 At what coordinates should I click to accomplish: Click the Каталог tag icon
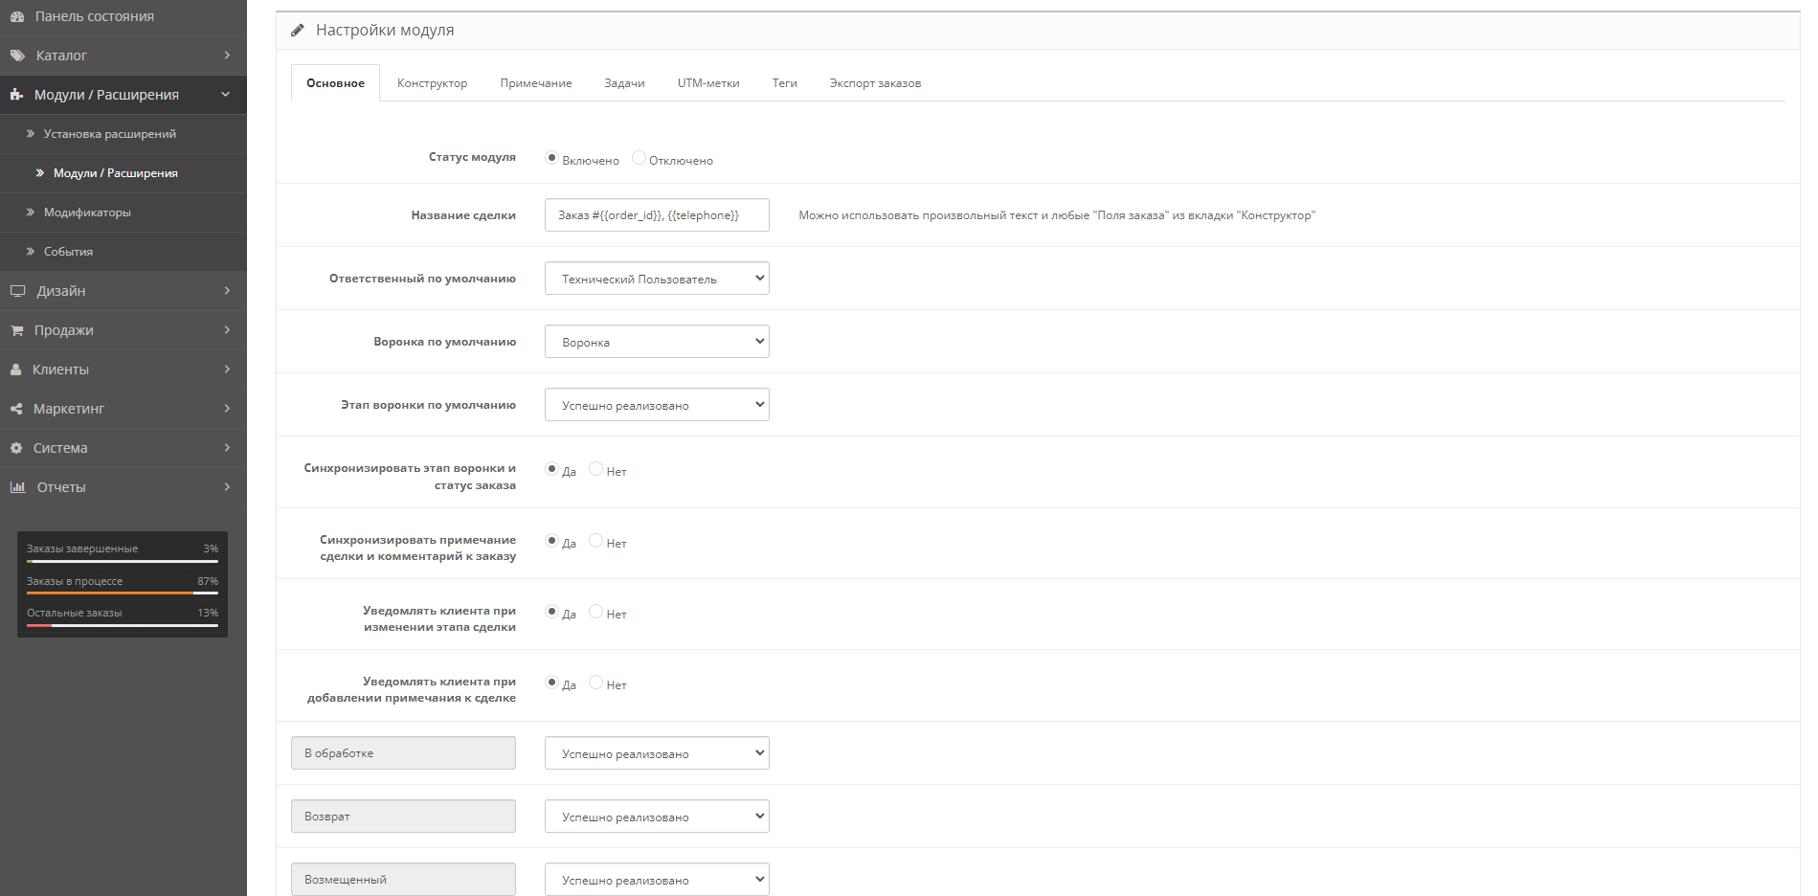16,56
